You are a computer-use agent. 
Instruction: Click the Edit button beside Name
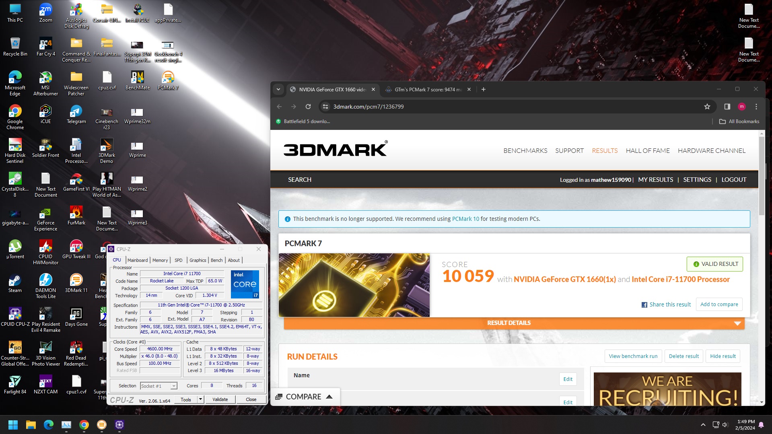click(x=568, y=379)
